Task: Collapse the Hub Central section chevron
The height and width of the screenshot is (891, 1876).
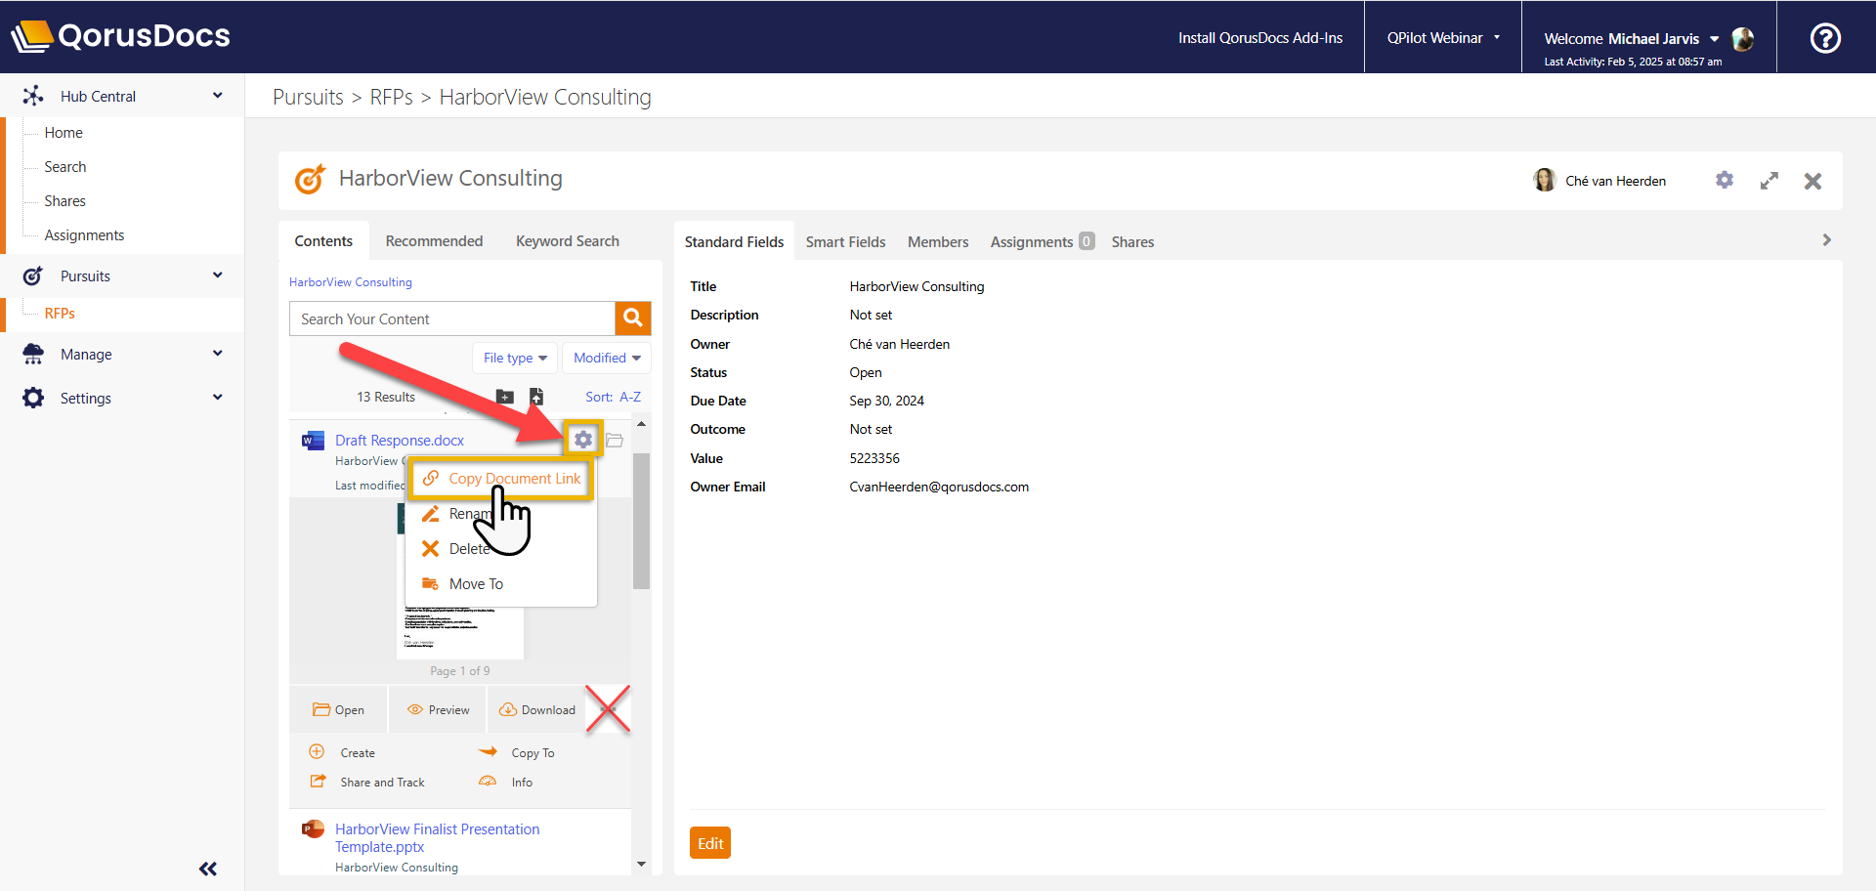Action: pyautogui.click(x=217, y=95)
